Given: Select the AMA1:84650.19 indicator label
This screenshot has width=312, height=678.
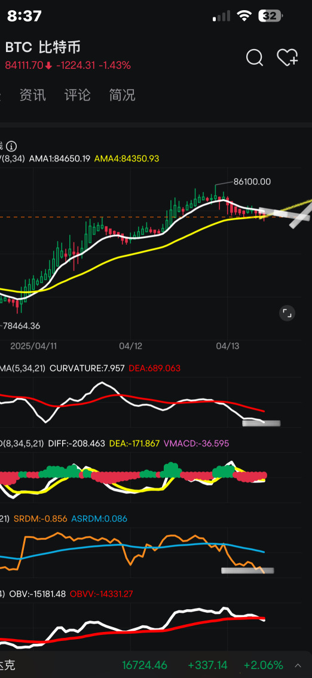Looking at the screenshot, I should [60, 159].
